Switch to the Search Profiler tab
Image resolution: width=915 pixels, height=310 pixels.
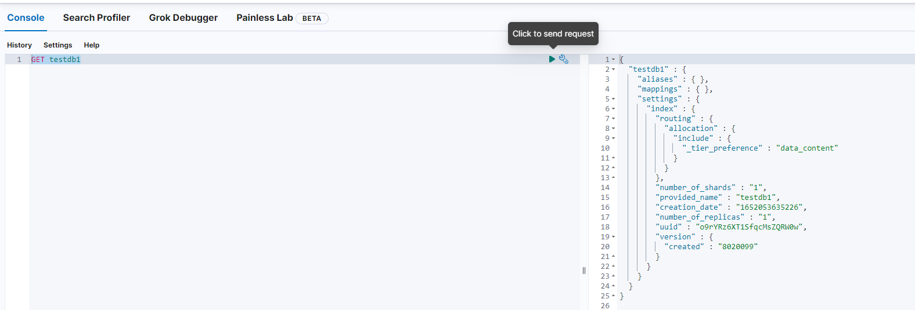96,18
